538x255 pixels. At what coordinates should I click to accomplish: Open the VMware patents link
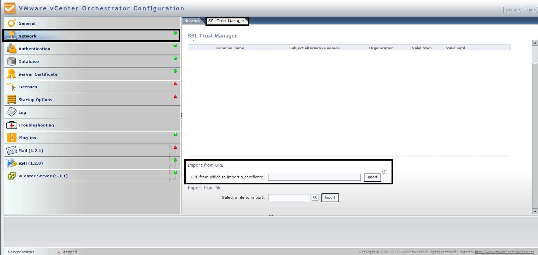(x=504, y=252)
